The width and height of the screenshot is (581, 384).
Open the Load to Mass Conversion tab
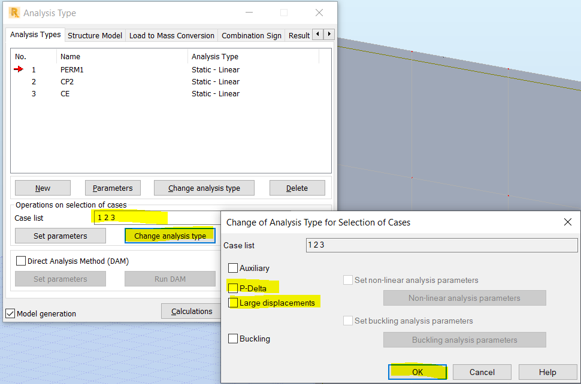coord(171,35)
